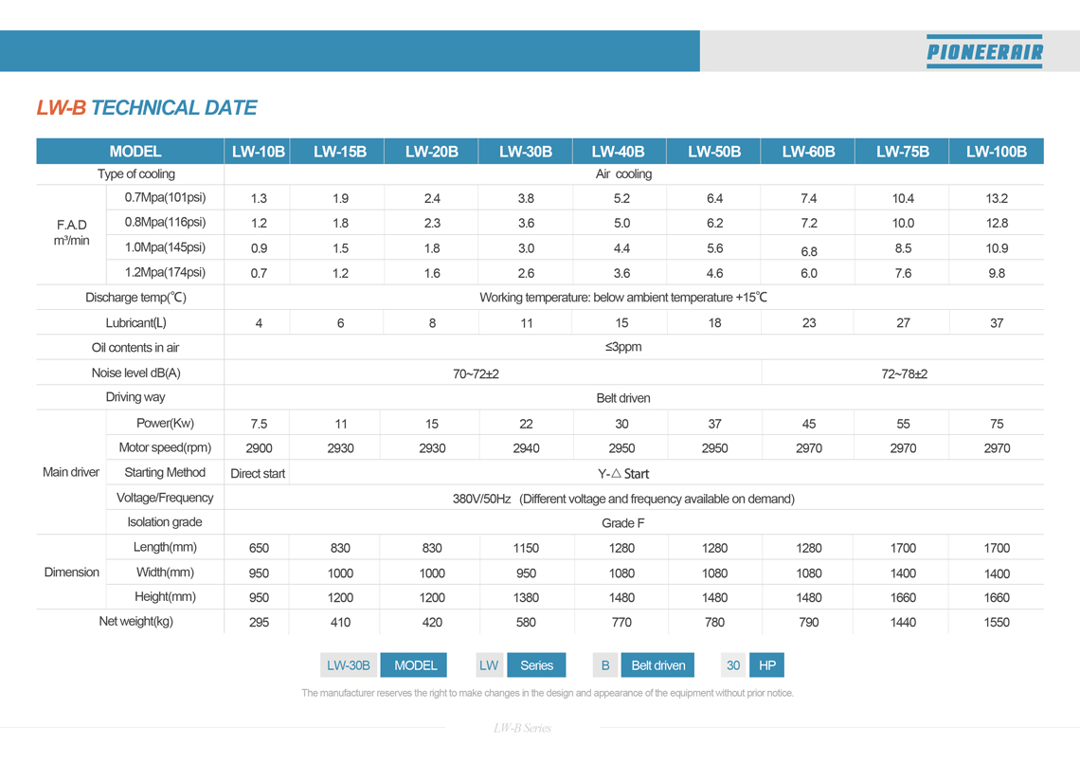Viewport: 1080px width, 764px height.
Task: Select the LW-10B column header
Action: click(x=258, y=152)
